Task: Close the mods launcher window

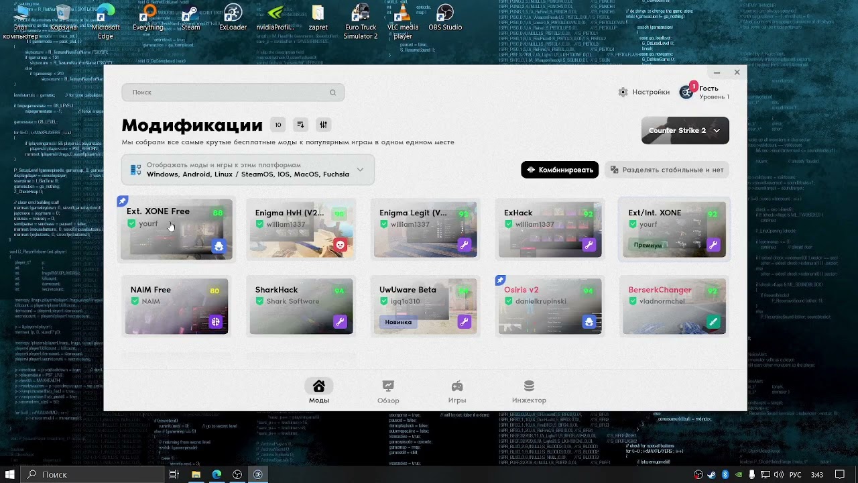Action: (x=737, y=72)
